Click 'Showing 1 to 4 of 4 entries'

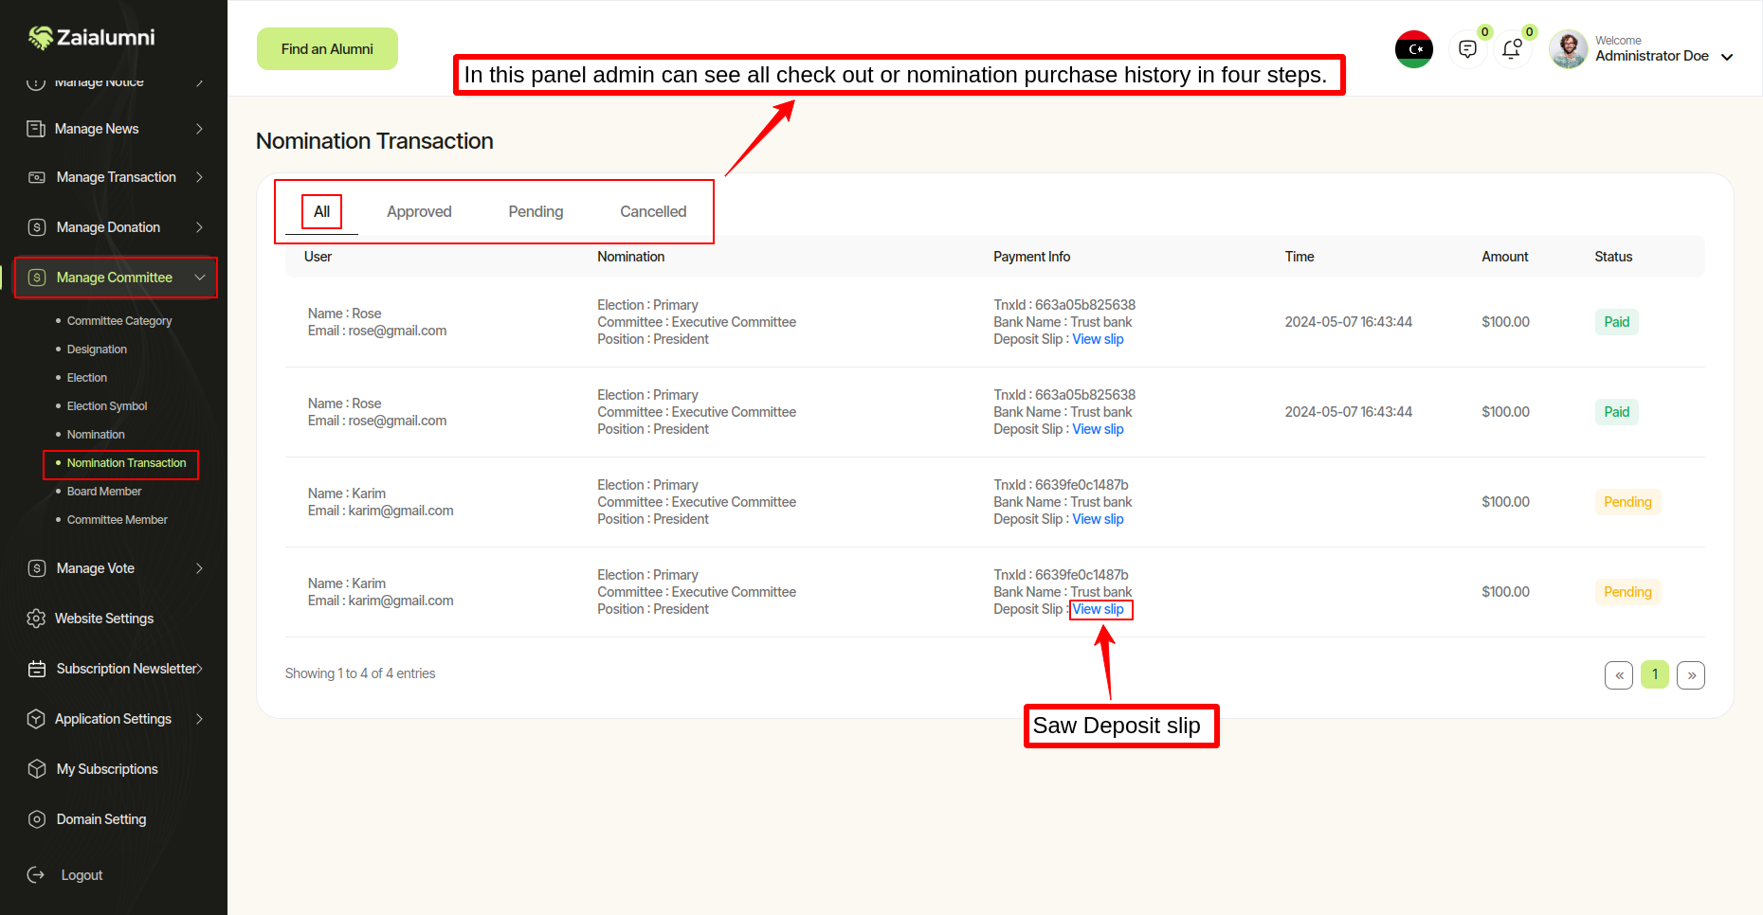tap(360, 673)
